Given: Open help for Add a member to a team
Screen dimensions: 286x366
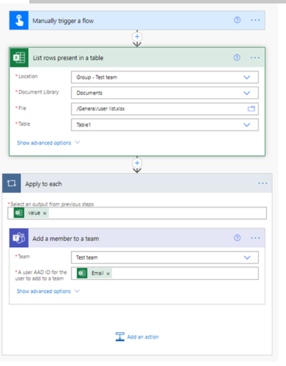Looking at the screenshot, I should 237,238.
